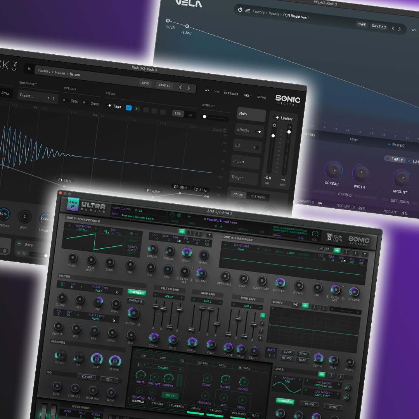Select the blue waveform view icon in Kick 3
The width and height of the screenshot is (419, 419).
128,108
